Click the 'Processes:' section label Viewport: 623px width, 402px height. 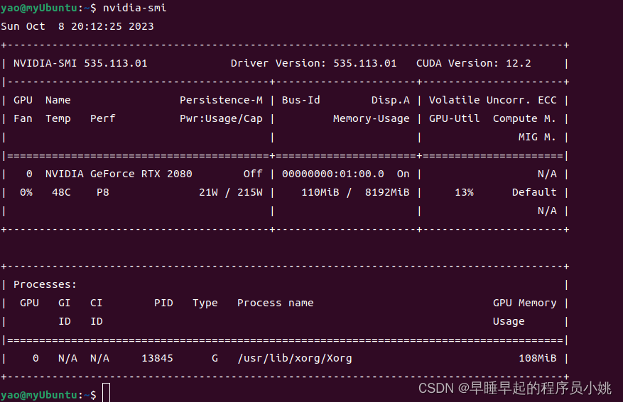(45, 284)
